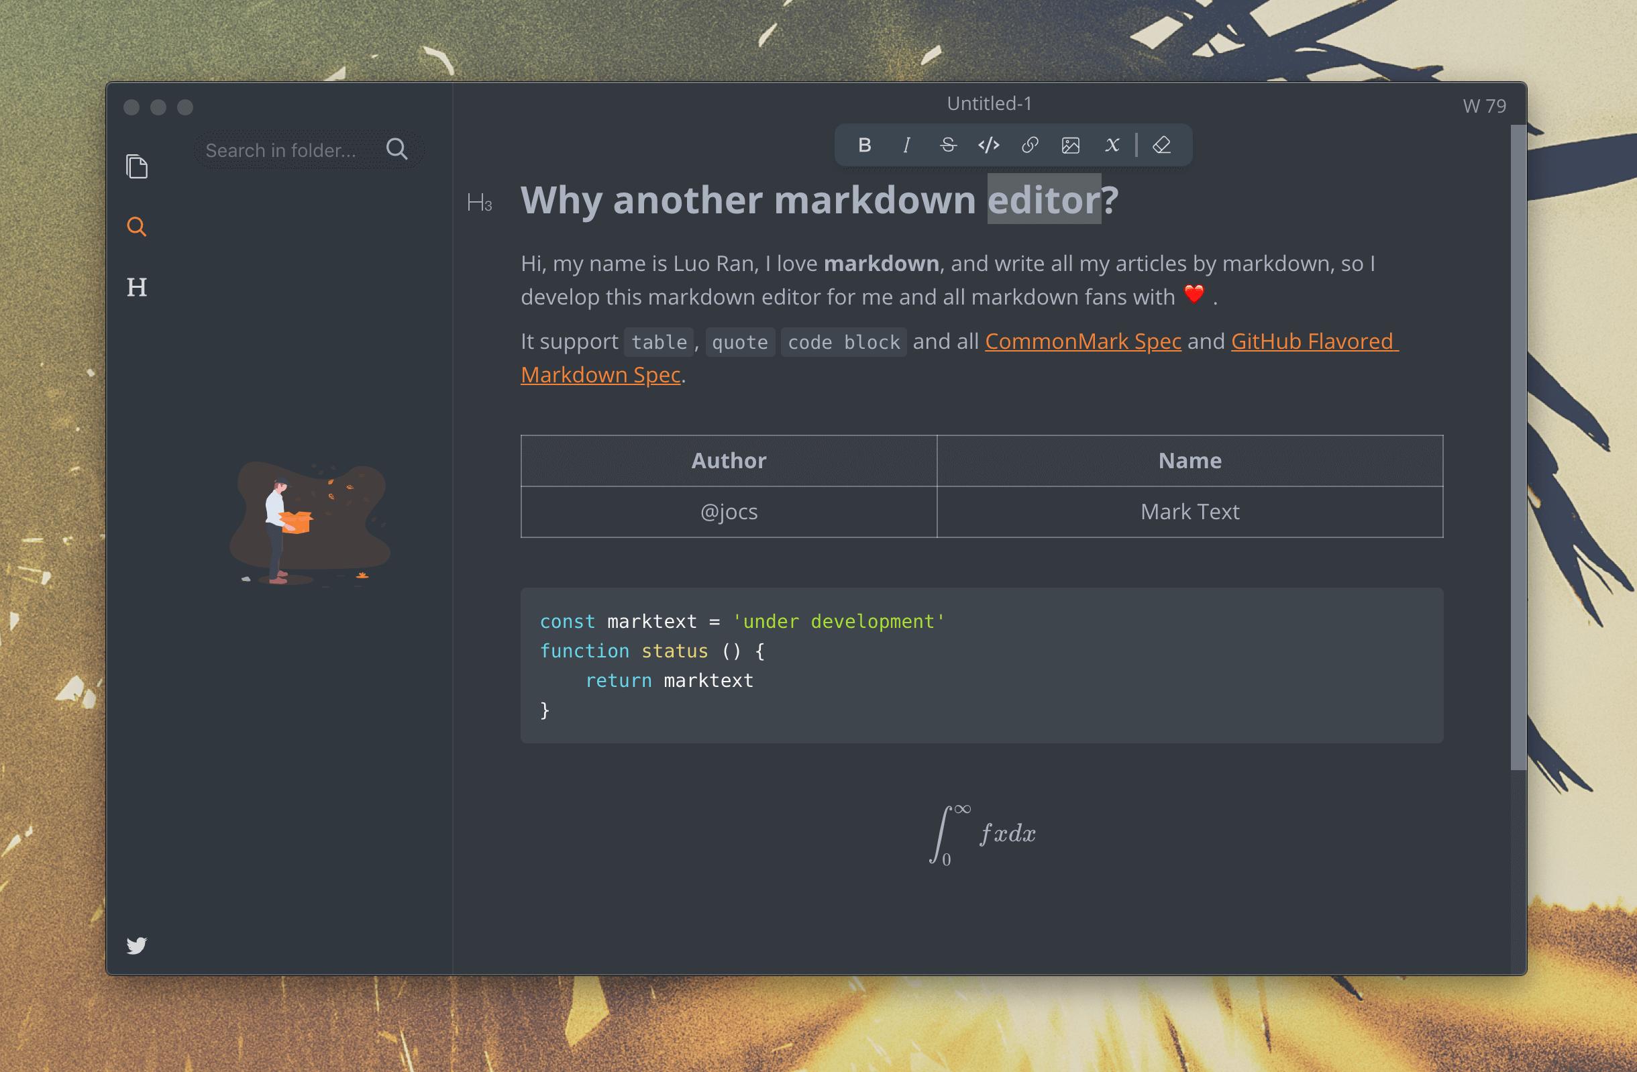Click the Bold formatting icon
Screen dimensions: 1637x1072
[865, 145]
